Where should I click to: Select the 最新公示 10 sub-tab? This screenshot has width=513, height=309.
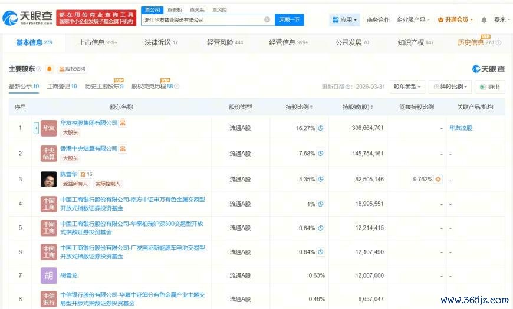(x=24, y=87)
